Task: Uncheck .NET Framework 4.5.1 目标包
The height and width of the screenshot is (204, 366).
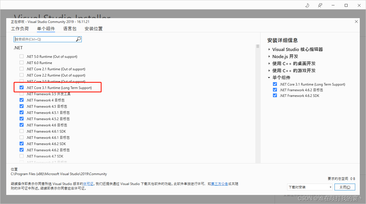Action: click(x=22, y=112)
